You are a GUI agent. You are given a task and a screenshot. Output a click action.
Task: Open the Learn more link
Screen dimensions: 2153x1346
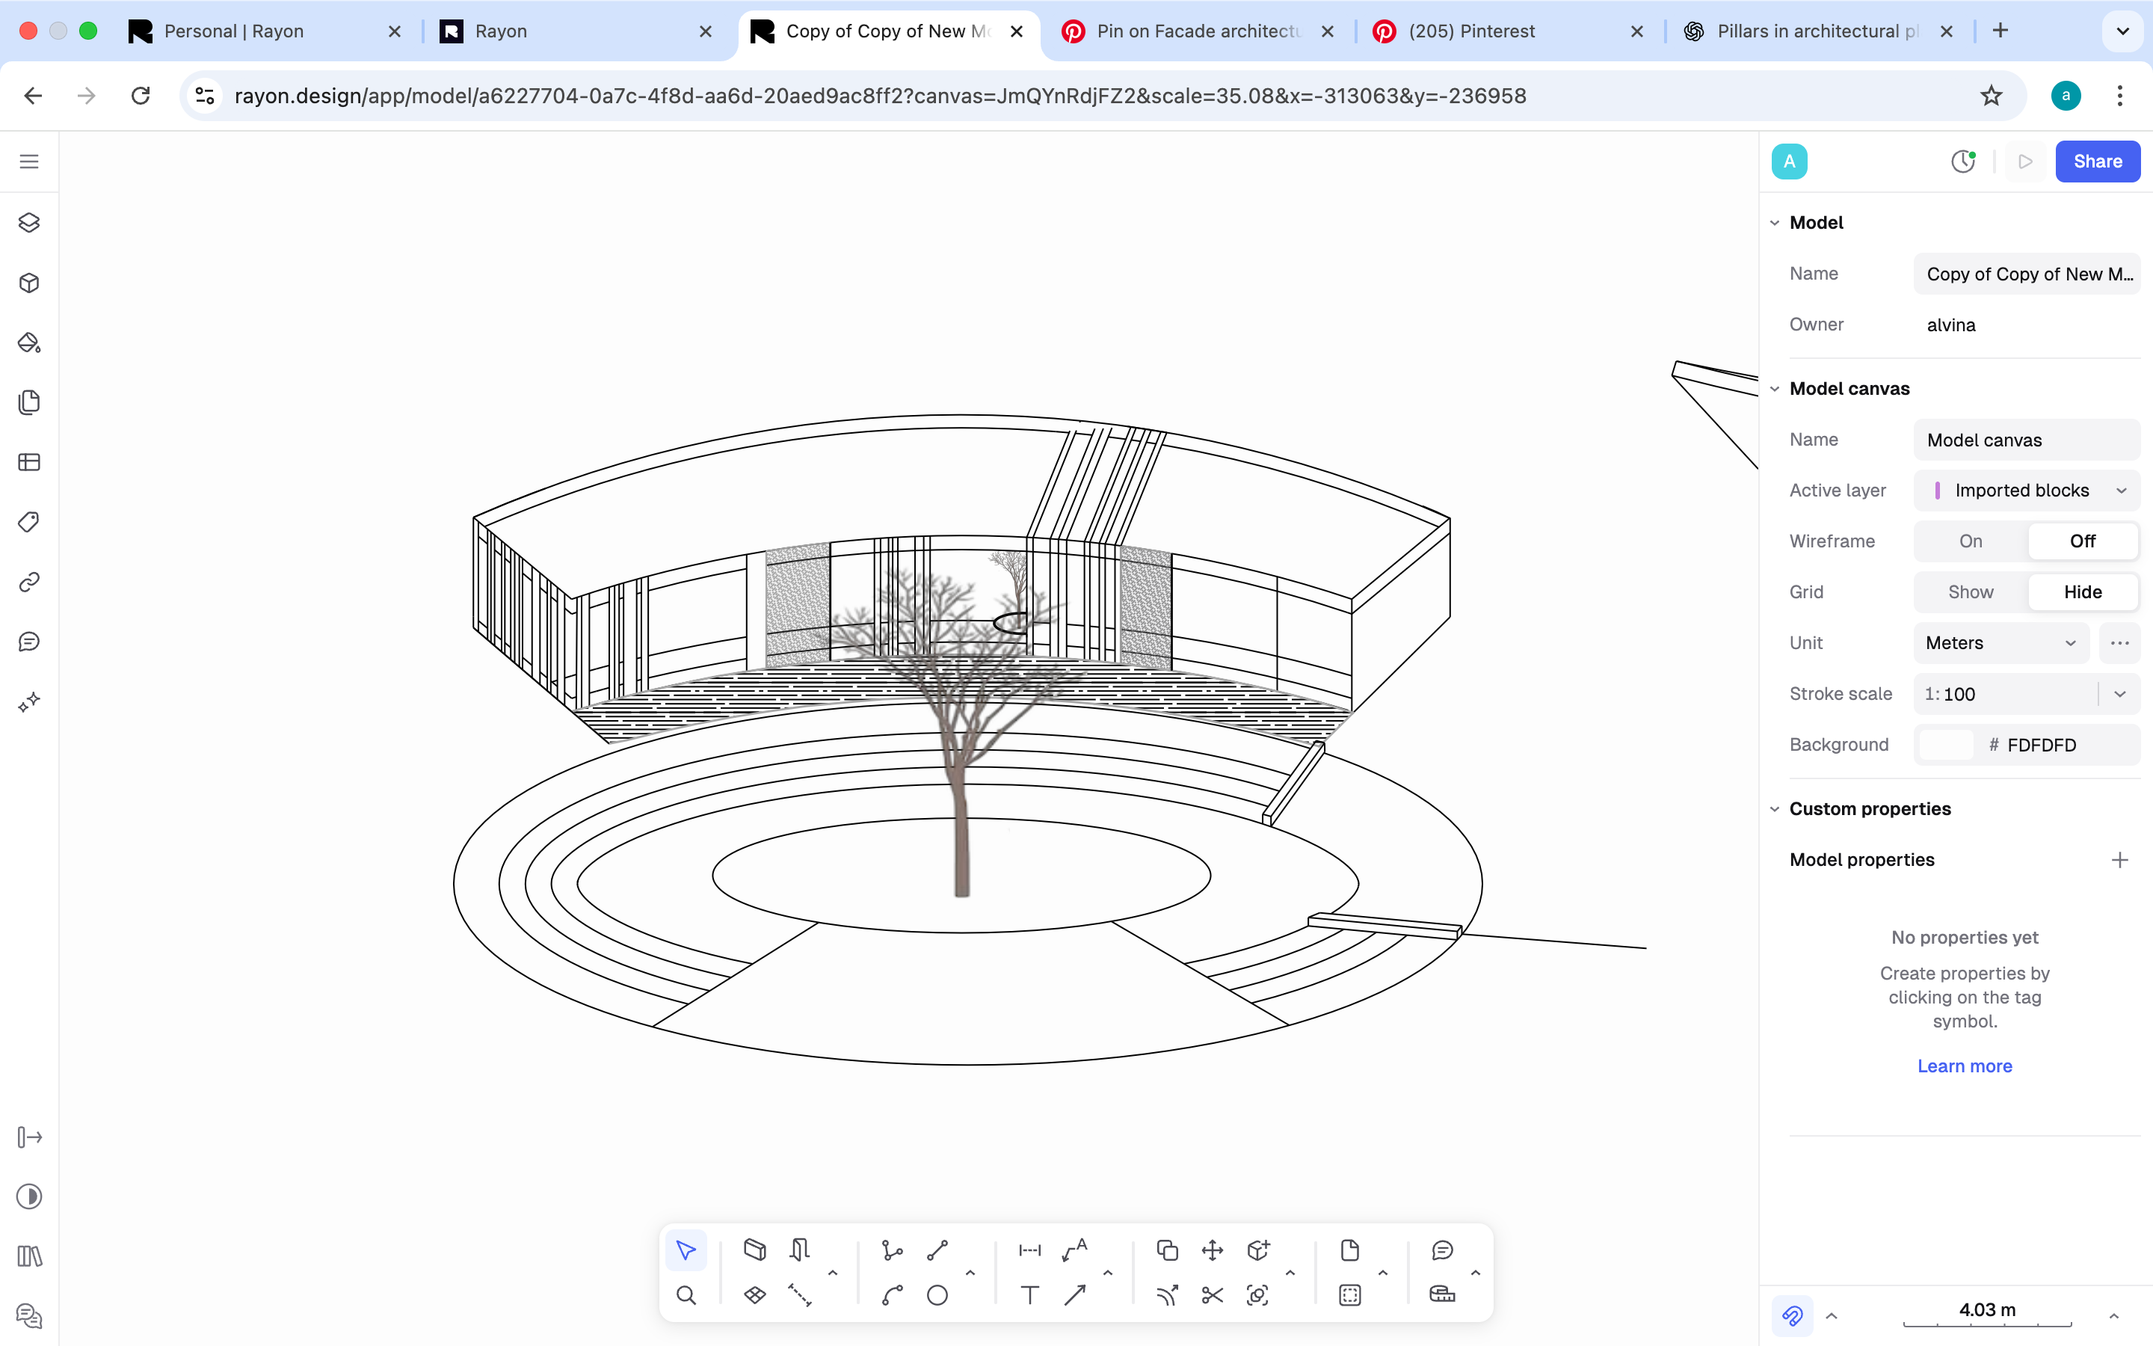coord(1964,1066)
